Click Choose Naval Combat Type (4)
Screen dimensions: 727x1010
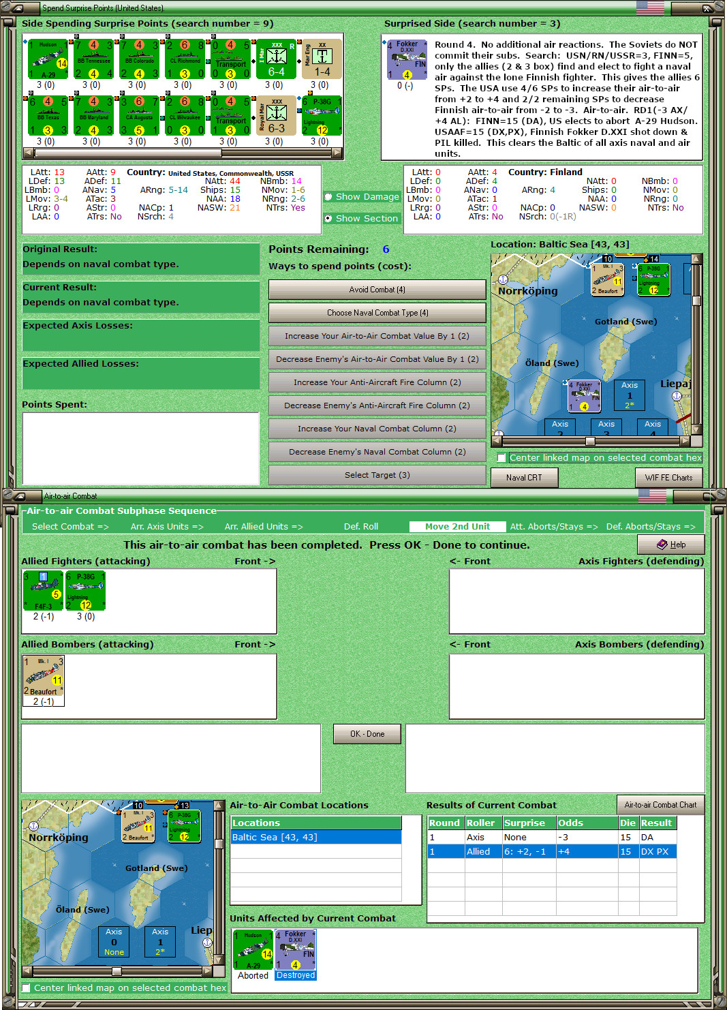(x=377, y=313)
